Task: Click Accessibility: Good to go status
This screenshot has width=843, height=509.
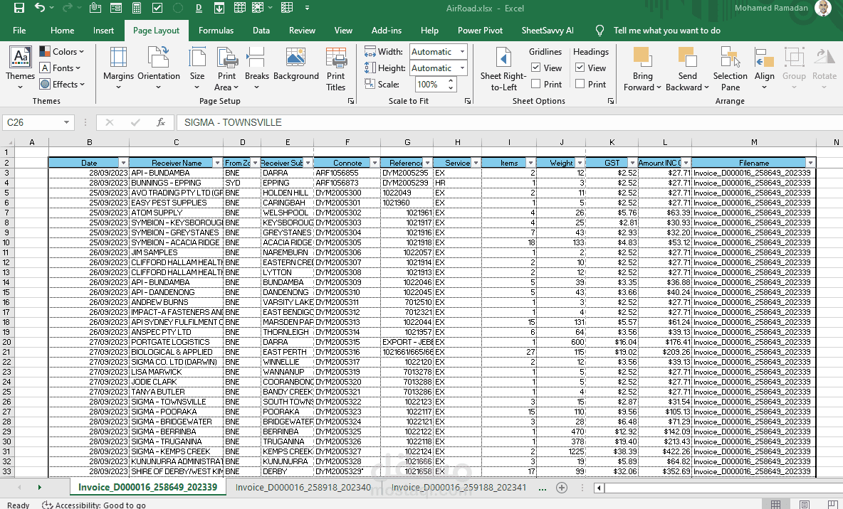Action: tap(95, 505)
